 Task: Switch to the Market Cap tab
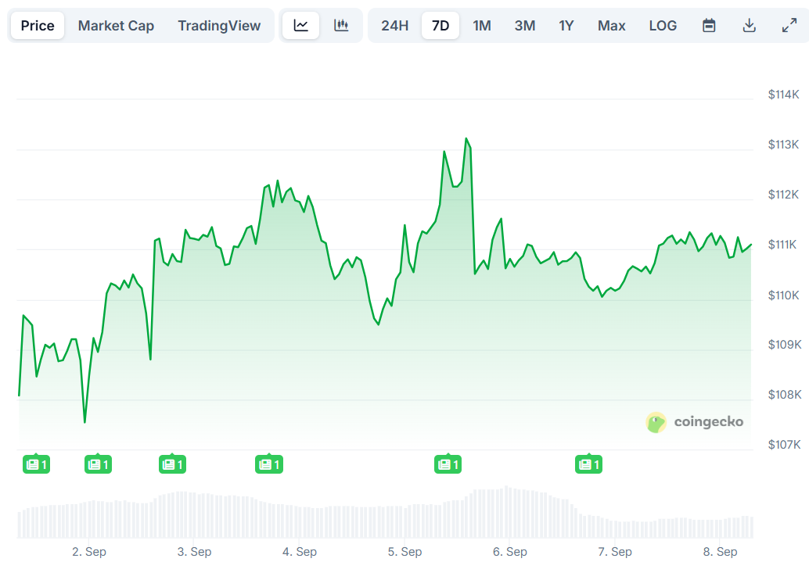(116, 25)
